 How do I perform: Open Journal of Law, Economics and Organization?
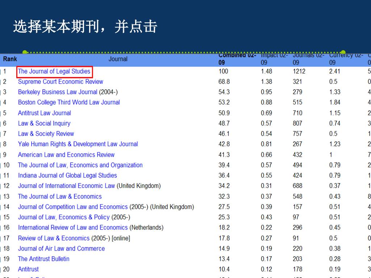(x=80, y=165)
